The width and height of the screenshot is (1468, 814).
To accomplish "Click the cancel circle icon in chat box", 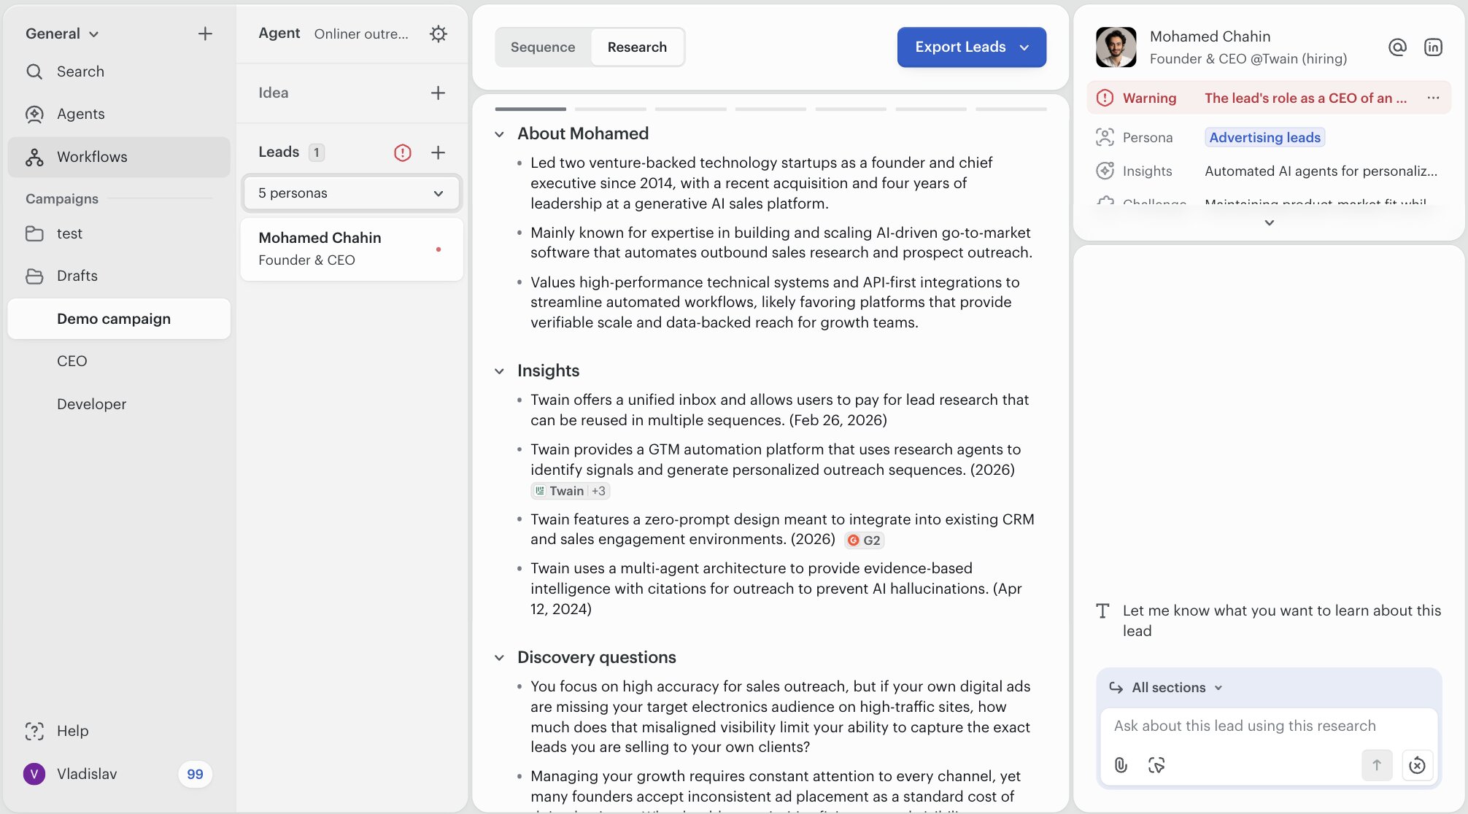I will pyautogui.click(x=1417, y=765).
